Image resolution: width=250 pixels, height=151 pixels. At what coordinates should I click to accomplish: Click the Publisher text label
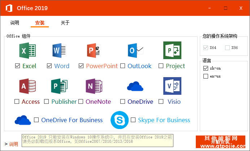(64, 102)
